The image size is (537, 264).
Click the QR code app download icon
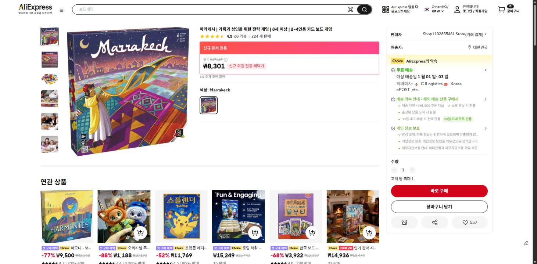pos(386,10)
